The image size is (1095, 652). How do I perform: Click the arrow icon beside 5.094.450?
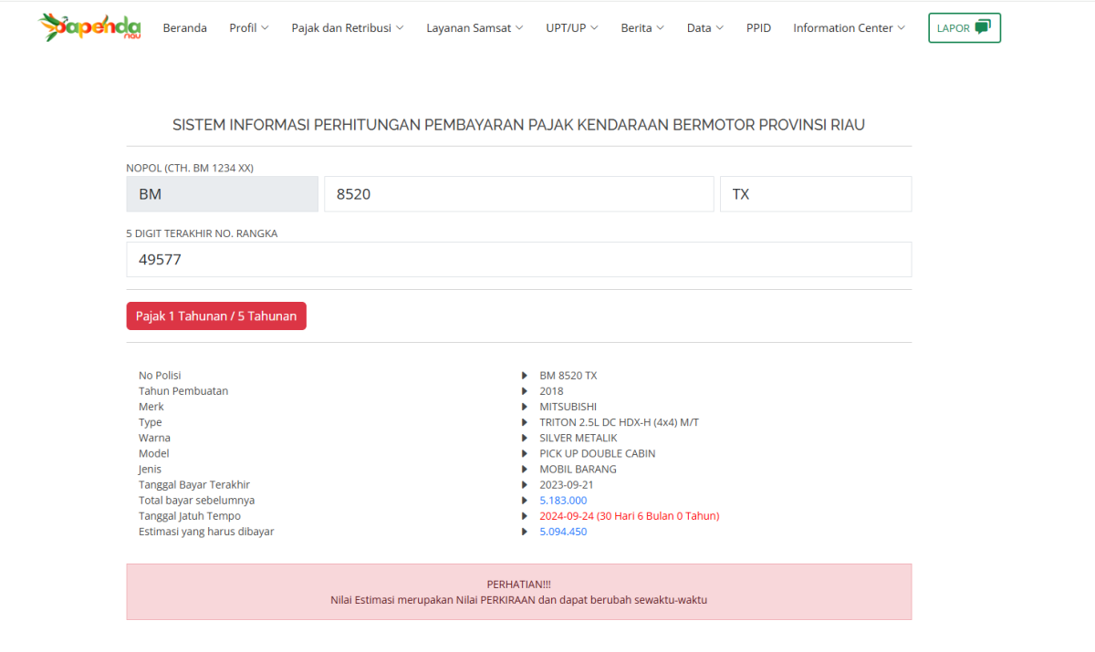coord(525,532)
